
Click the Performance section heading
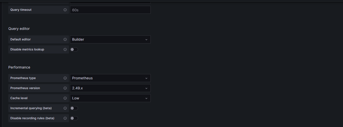(19, 67)
